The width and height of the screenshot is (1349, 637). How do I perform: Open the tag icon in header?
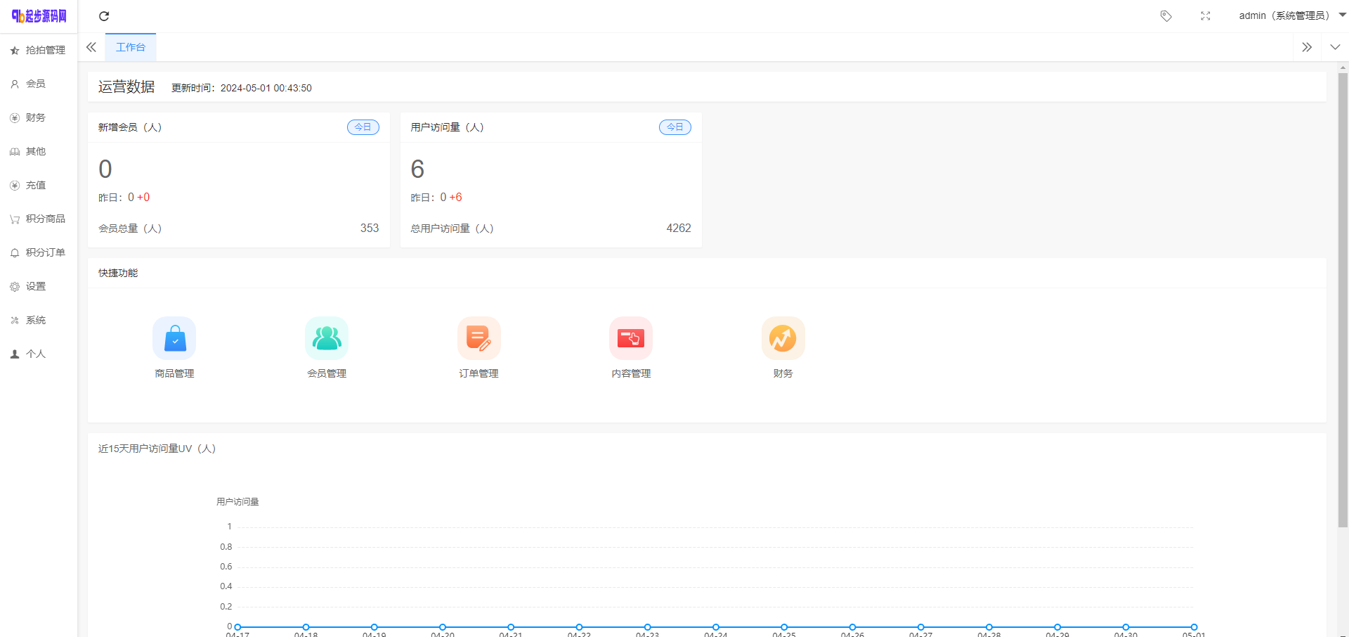tap(1166, 16)
